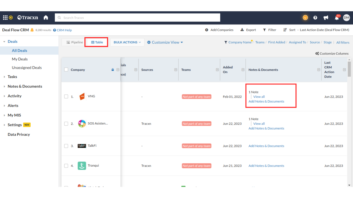Image resolution: width=353 pixels, height=198 pixels.
Task: Toggle the select-all Company header checkbox
Action: (66, 70)
